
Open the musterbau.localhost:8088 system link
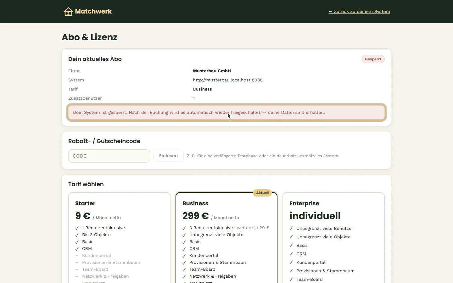[228, 80]
